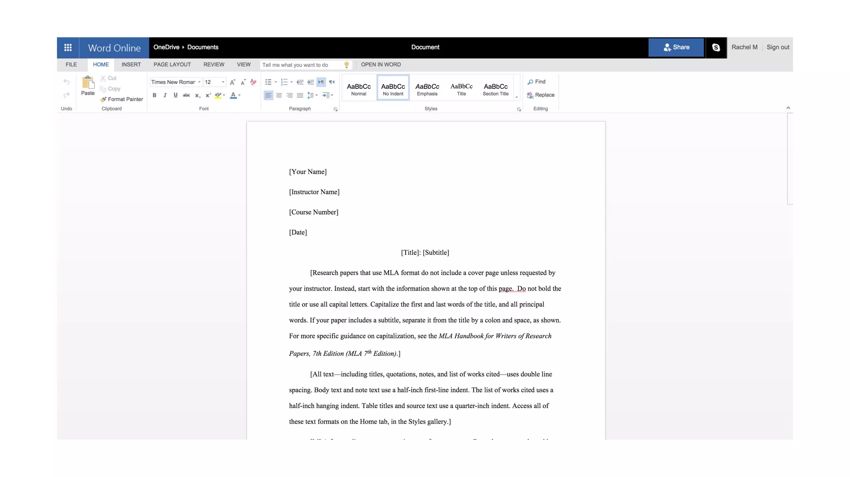Screen dimensions: 850x477
Task: Click the Paste clipboard icon
Action: pos(88,83)
